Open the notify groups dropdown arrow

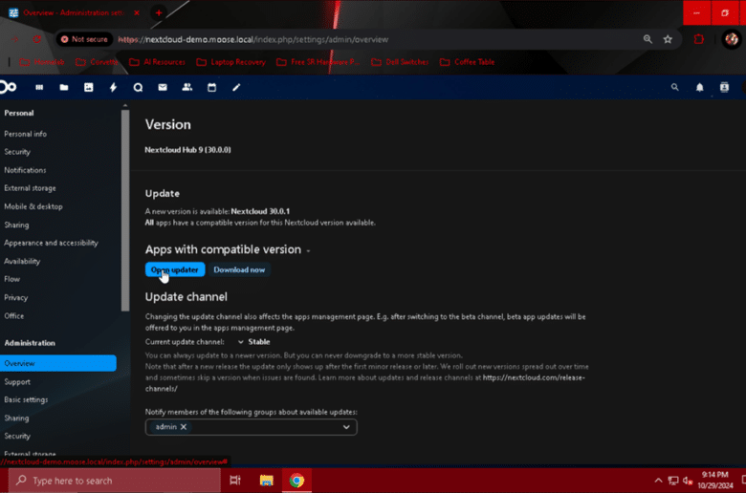(x=346, y=427)
